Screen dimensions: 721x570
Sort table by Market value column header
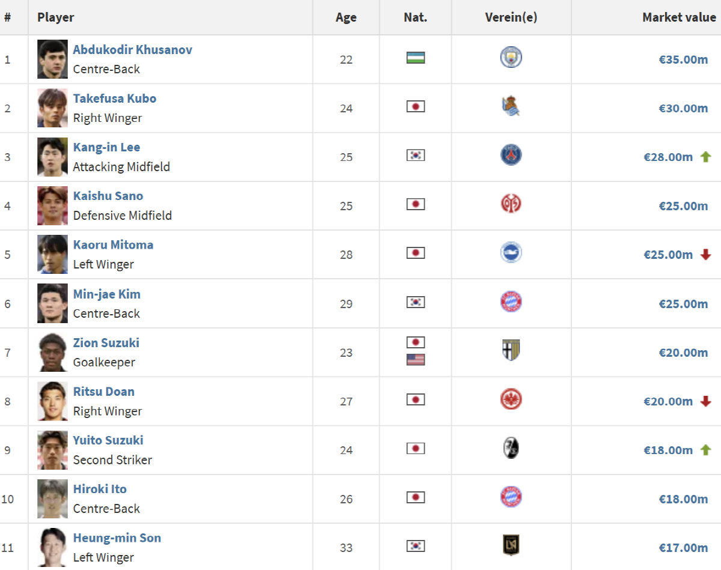(x=678, y=17)
